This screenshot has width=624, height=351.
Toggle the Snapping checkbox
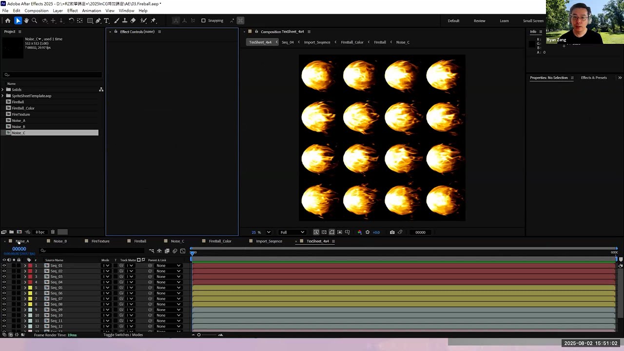pyautogui.click(x=203, y=20)
